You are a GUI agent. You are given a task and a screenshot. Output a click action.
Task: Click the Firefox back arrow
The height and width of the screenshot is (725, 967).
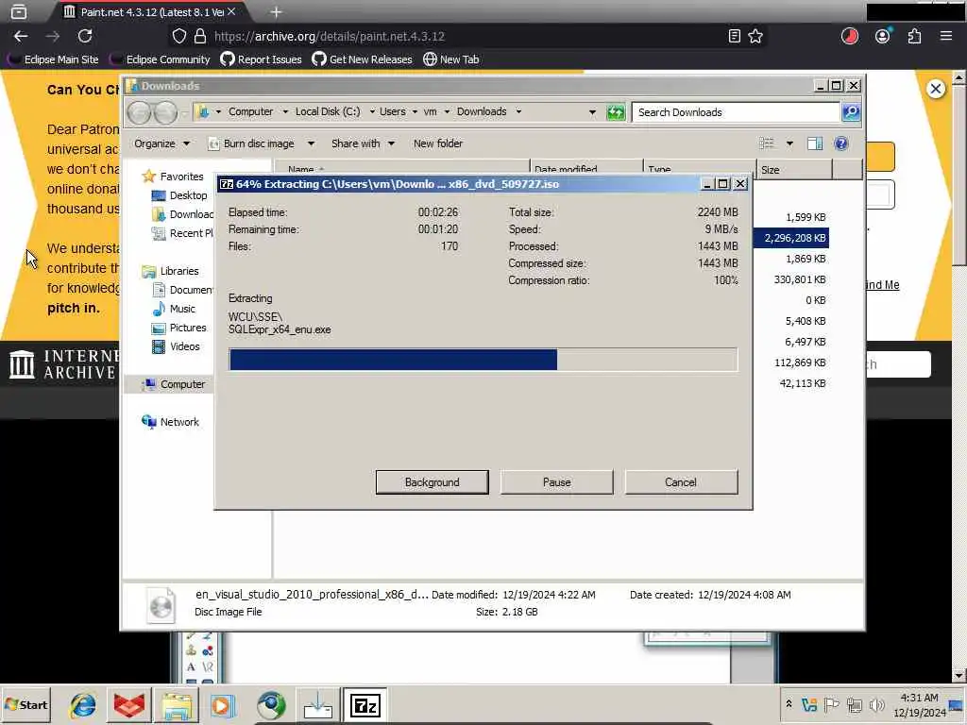tap(21, 37)
